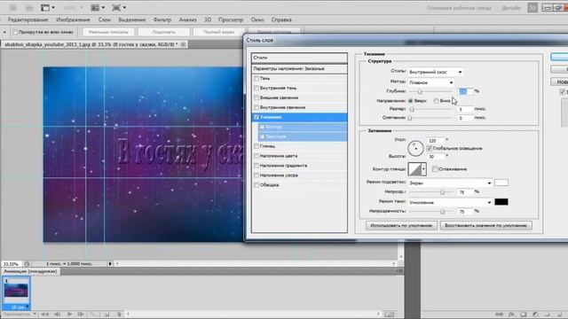Viewport: 568px width, 319px height.
Task: Toggle the Обводка checkbox
Action: click(x=256, y=185)
